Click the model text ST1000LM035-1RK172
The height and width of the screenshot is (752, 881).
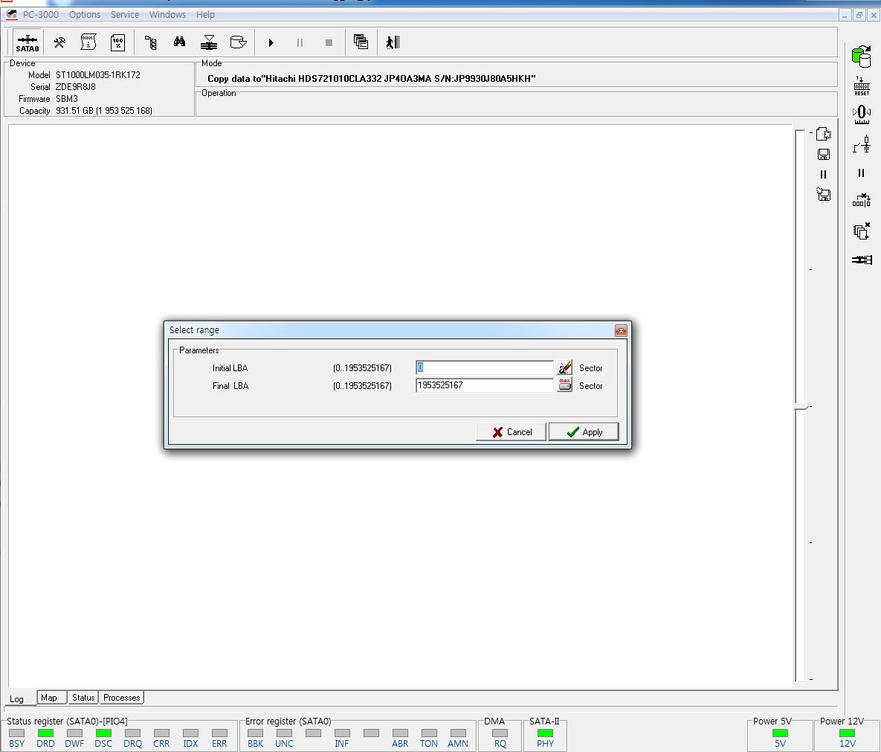coord(97,74)
